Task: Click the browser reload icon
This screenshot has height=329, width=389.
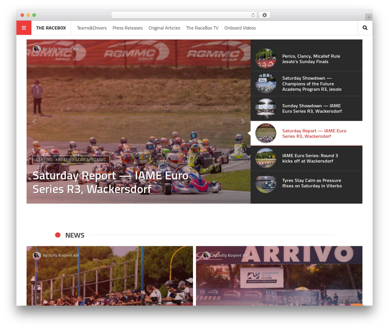Action: tap(253, 15)
